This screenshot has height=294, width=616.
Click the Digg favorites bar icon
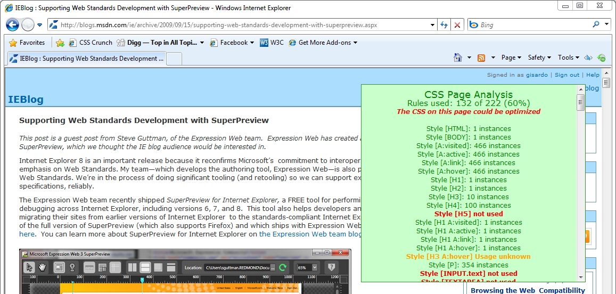(121, 43)
